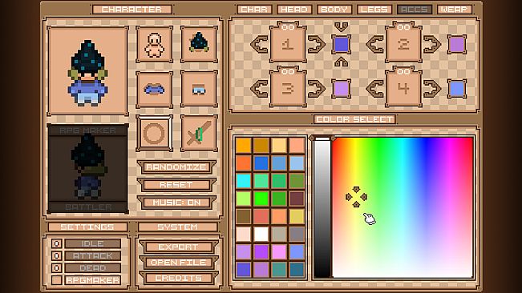Screen dimensions: 522x293
Task: Switch to the LEGS tab
Action: click(x=374, y=10)
